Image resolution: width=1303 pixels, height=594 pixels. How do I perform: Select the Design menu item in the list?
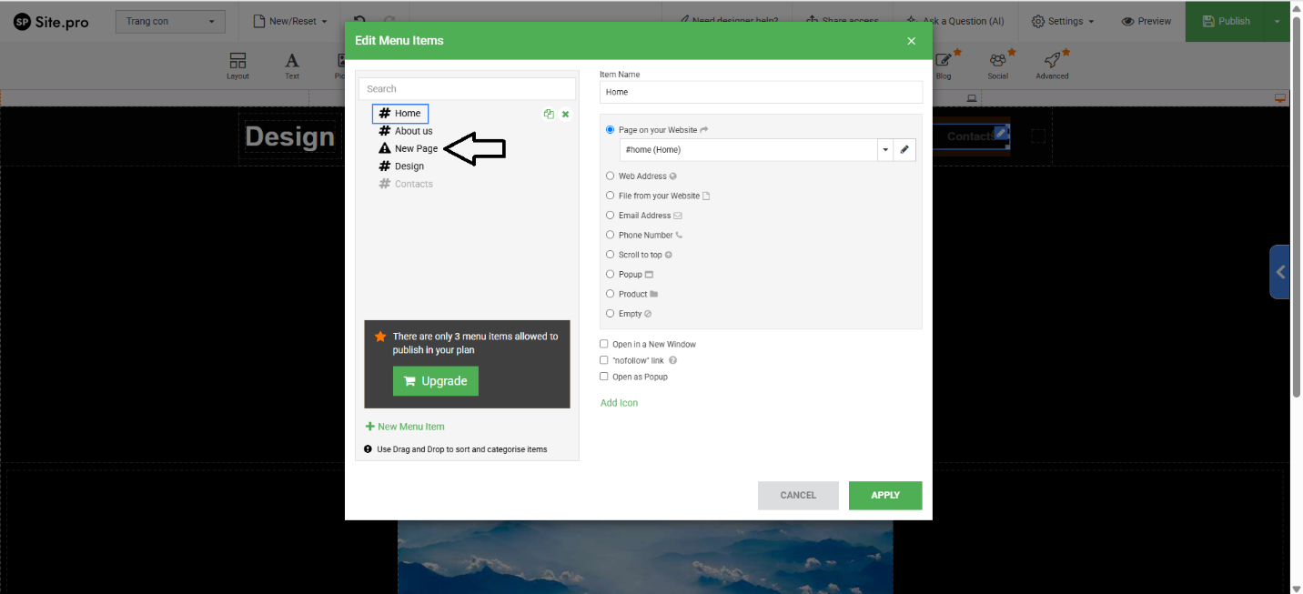pyautogui.click(x=409, y=166)
